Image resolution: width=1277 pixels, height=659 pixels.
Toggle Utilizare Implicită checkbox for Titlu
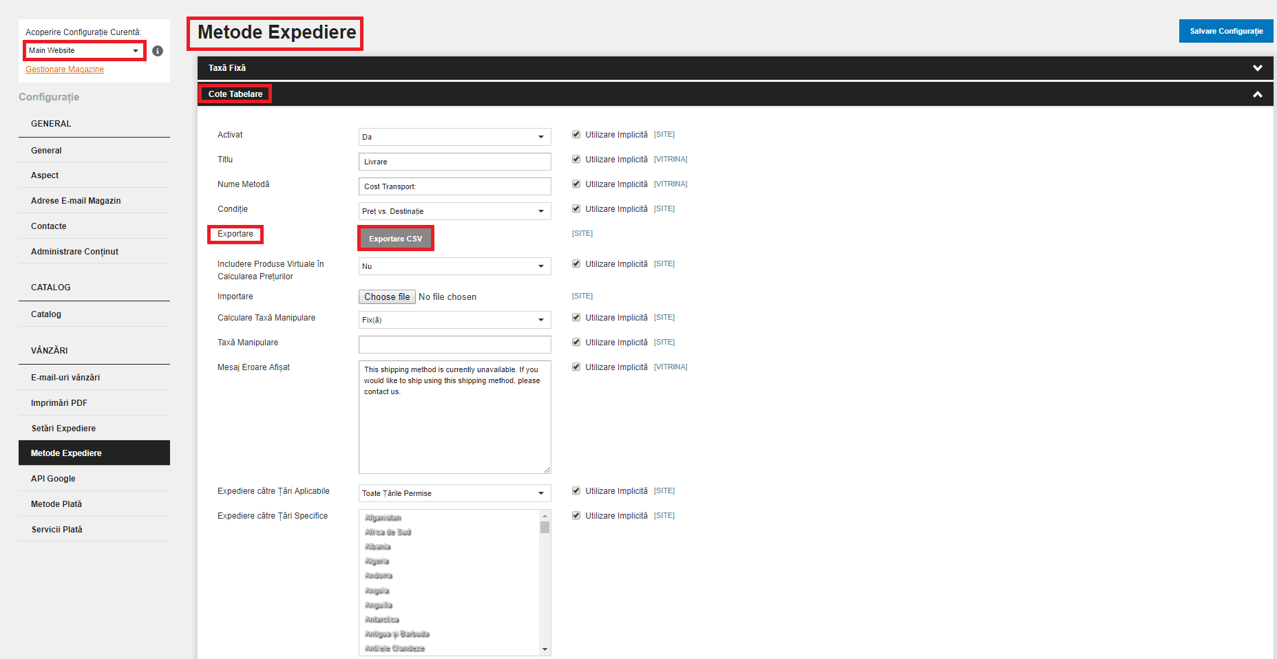pos(576,159)
